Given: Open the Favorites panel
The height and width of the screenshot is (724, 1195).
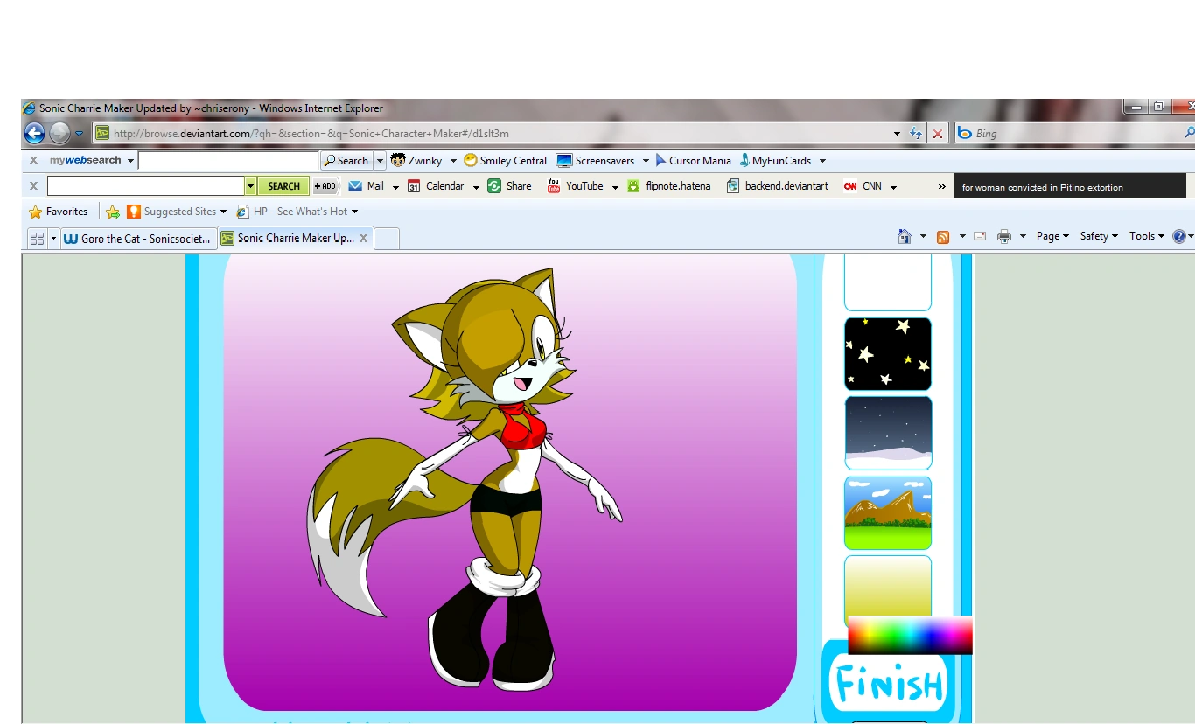Looking at the screenshot, I should click(59, 212).
